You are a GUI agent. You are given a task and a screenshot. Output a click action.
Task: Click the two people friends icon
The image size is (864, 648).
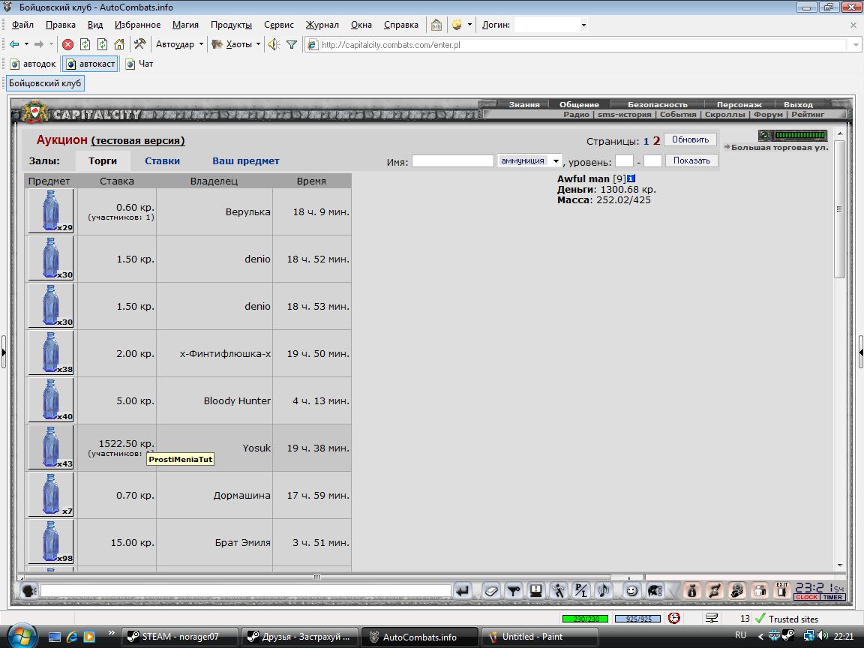pos(759,591)
